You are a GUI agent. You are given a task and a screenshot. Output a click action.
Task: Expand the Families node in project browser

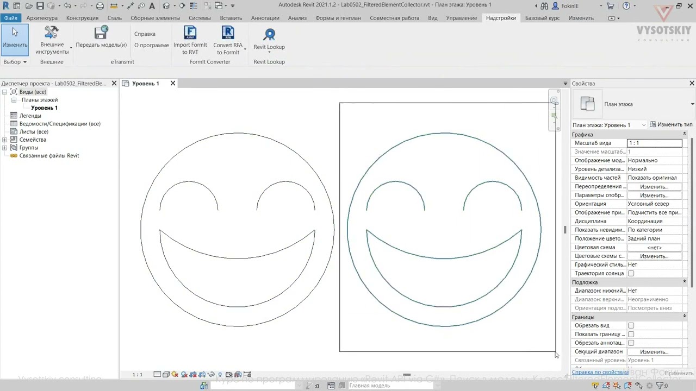pos(4,140)
